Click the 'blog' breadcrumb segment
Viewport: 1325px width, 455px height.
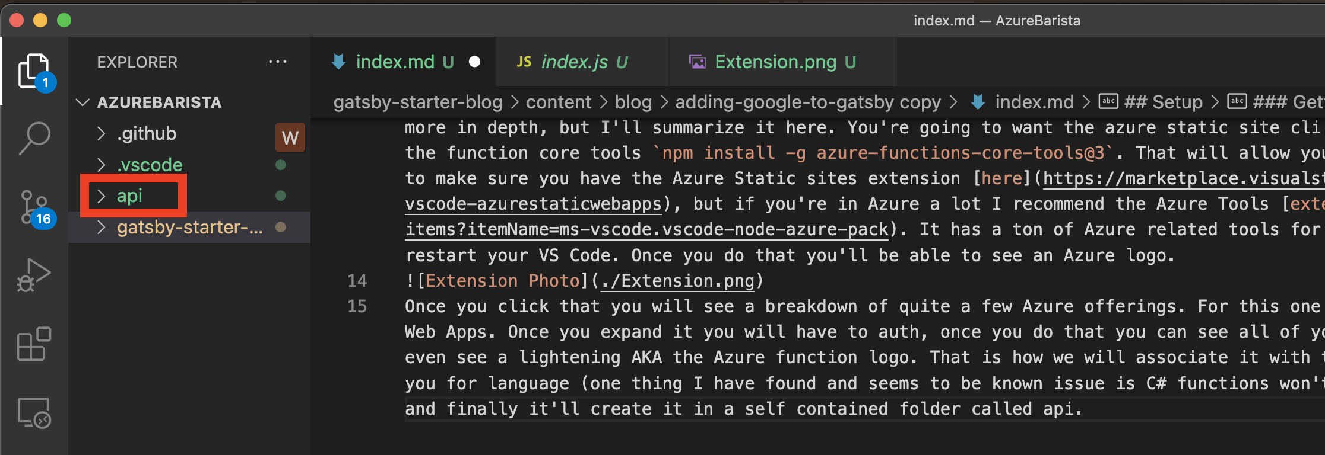pos(633,102)
